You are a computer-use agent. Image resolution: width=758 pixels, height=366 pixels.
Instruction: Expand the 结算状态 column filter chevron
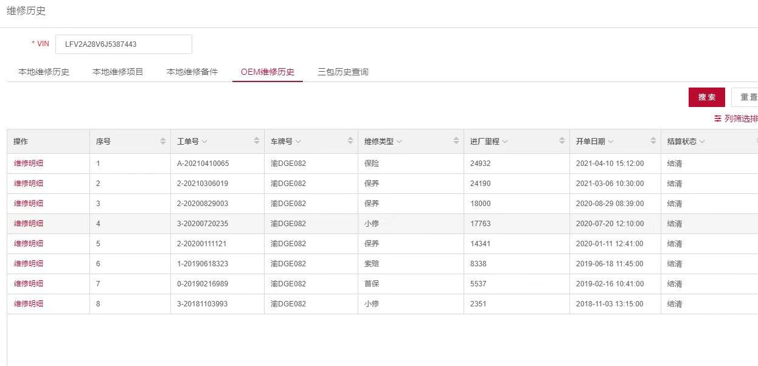pyautogui.click(x=702, y=142)
